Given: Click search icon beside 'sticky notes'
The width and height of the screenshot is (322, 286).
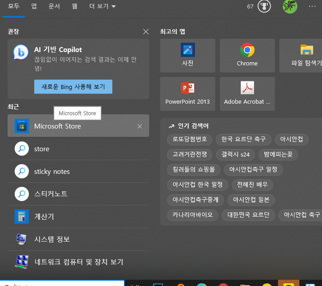Looking at the screenshot, I should pyautogui.click(x=22, y=171).
